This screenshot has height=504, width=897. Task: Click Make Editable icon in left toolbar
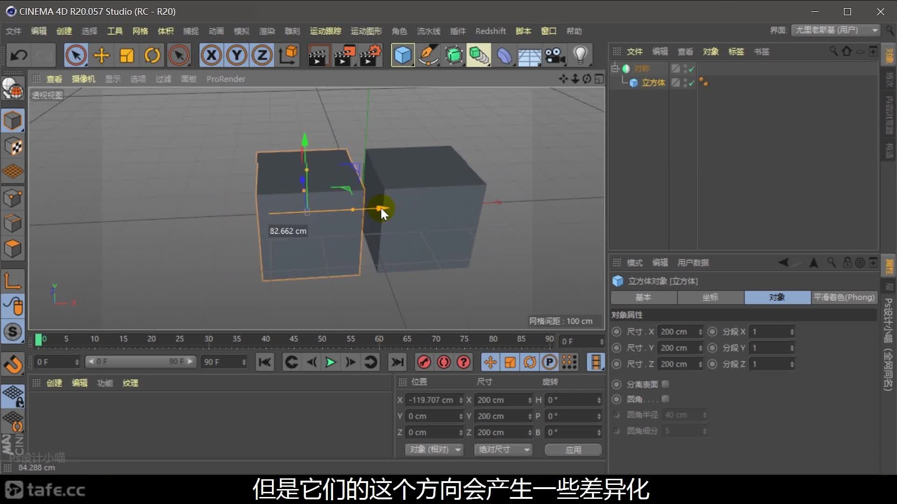[13, 88]
